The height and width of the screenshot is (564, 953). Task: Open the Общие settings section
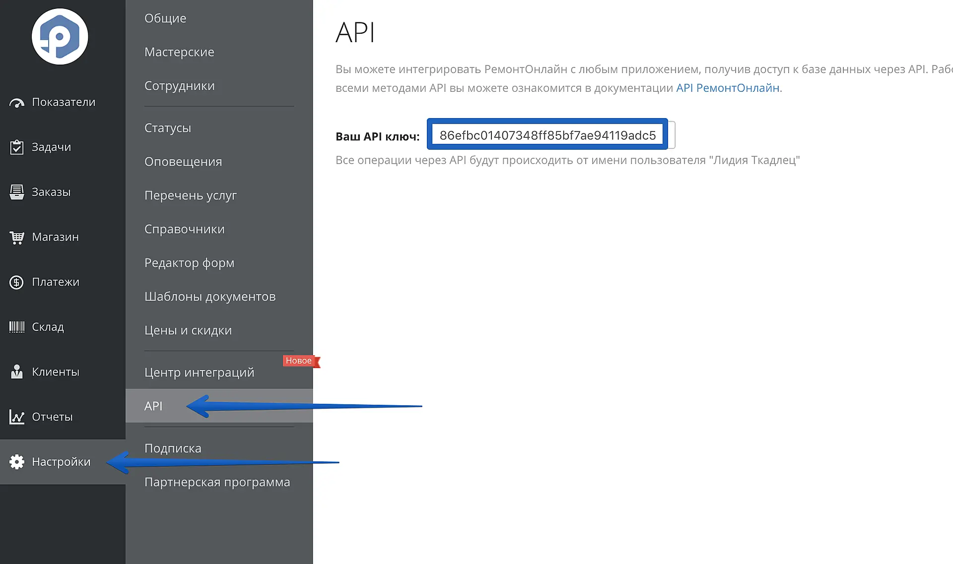(165, 18)
